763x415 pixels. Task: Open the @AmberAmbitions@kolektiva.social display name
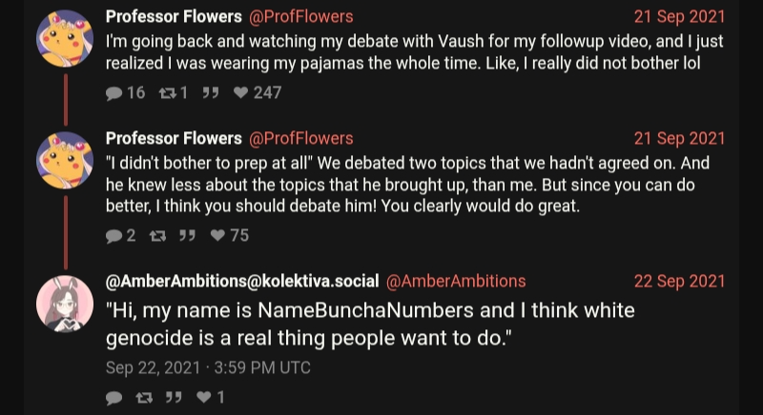coord(240,281)
